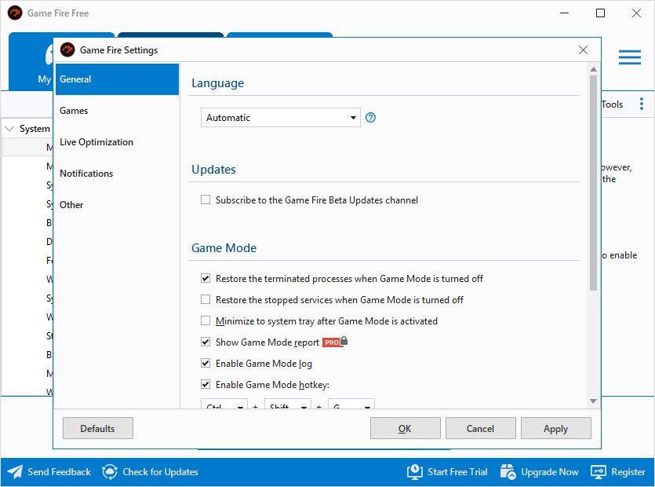Click the Send Feedback paper plane icon
Viewport: 655px width, 487px height.
pyautogui.click(x=15, y=472)
